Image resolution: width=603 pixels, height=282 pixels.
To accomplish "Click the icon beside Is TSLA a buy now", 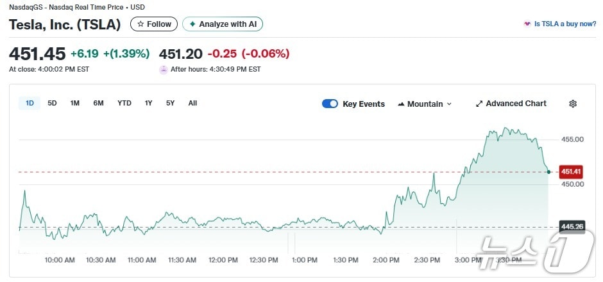I will (x=527, y=24).
